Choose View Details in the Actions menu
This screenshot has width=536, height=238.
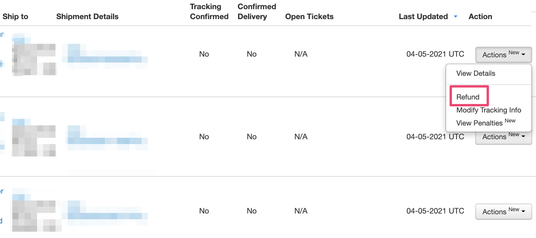[476, 73]
